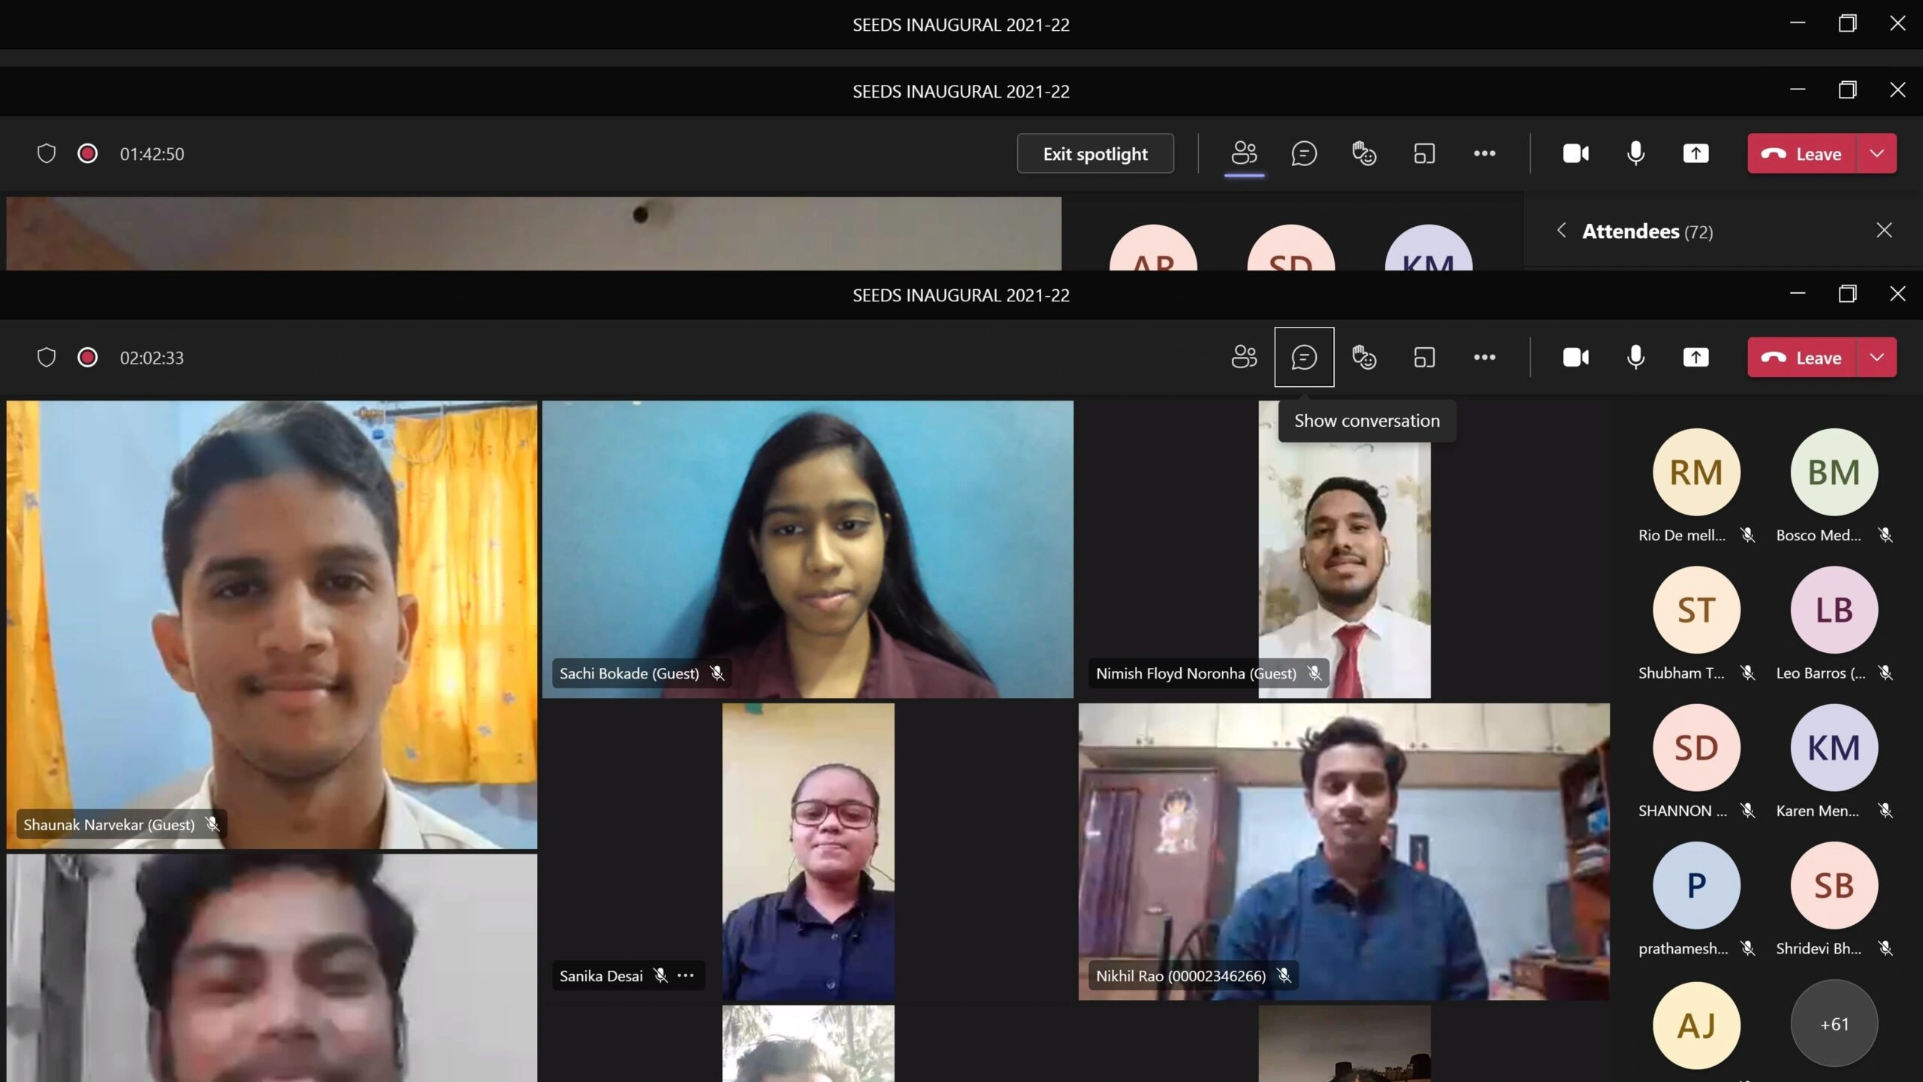Open reactions in the middle meeting window

[1364, 153]
